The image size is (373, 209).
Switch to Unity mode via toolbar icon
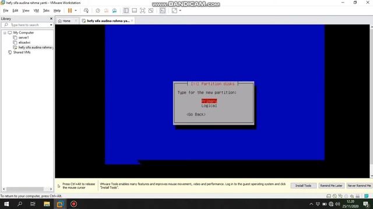pyautogui.click(x=151, y=10)
